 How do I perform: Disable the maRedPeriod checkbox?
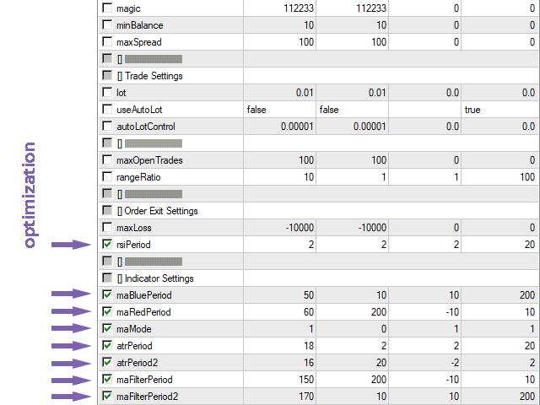coord(107,311)
